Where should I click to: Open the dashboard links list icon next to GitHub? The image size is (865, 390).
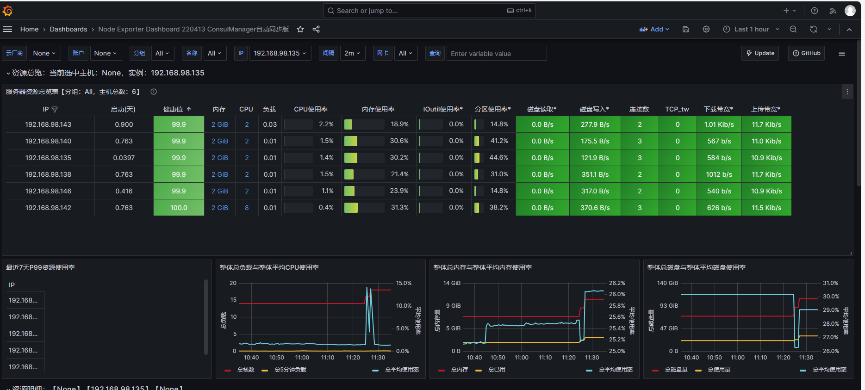pyautogui.click(x=842, y=54)
